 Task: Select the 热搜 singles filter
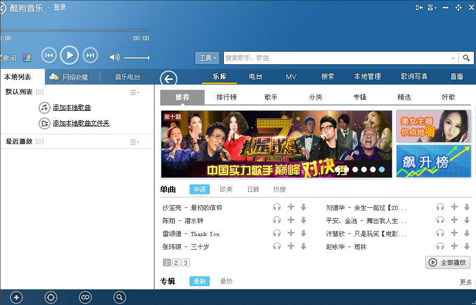tap(279, 189)
